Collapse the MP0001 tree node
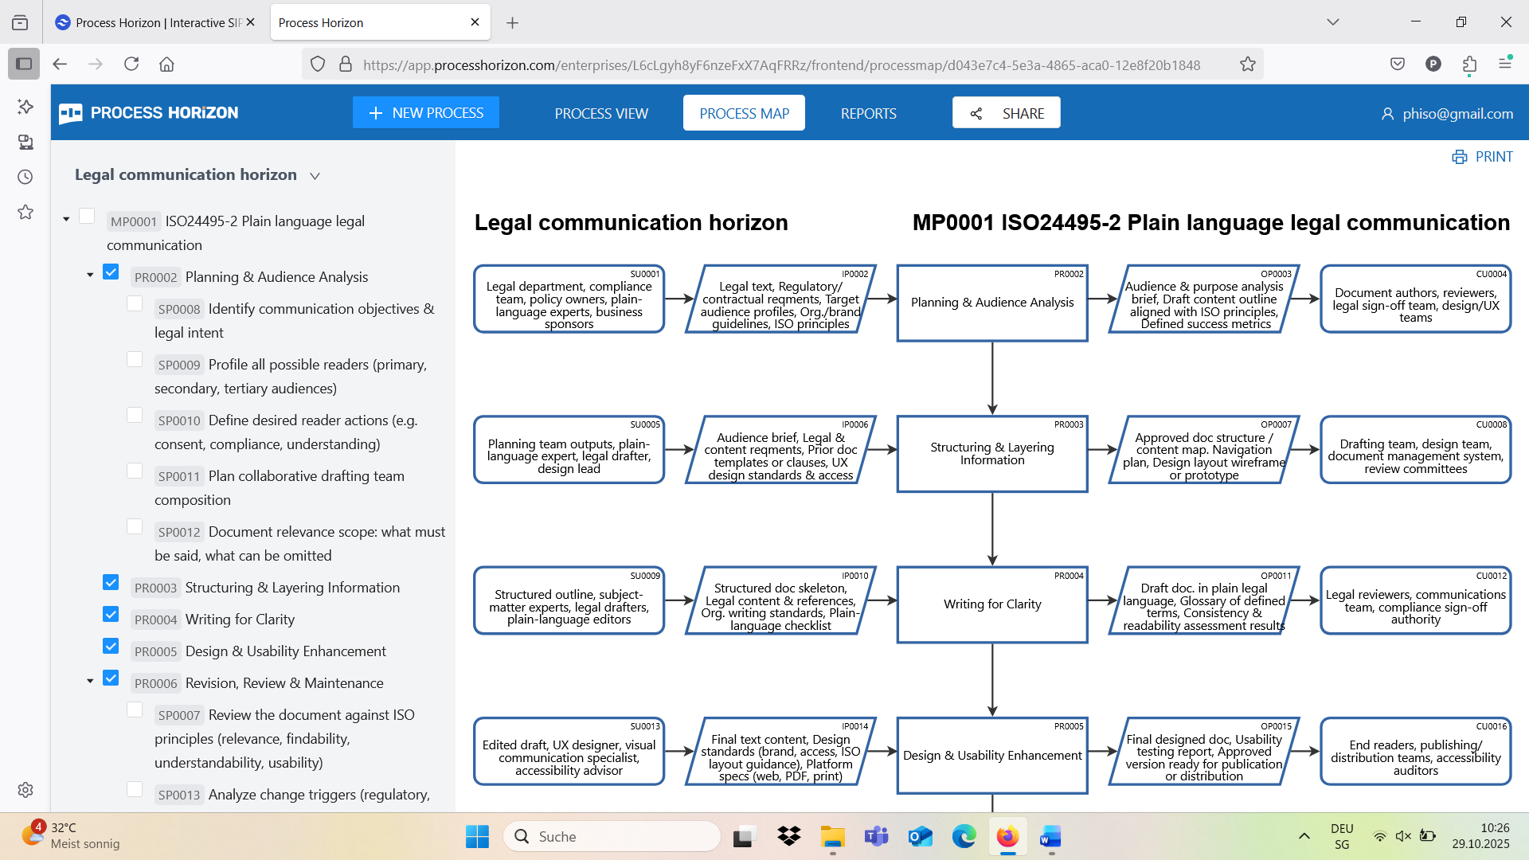This screenshot has height=860, width=1529. tap(67, 219)
